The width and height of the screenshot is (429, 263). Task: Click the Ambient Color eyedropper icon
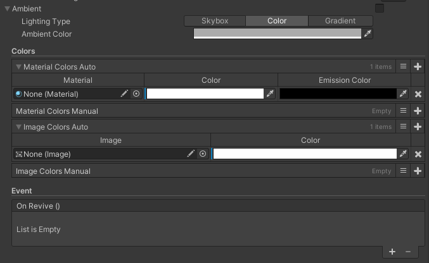click(368, 34)
